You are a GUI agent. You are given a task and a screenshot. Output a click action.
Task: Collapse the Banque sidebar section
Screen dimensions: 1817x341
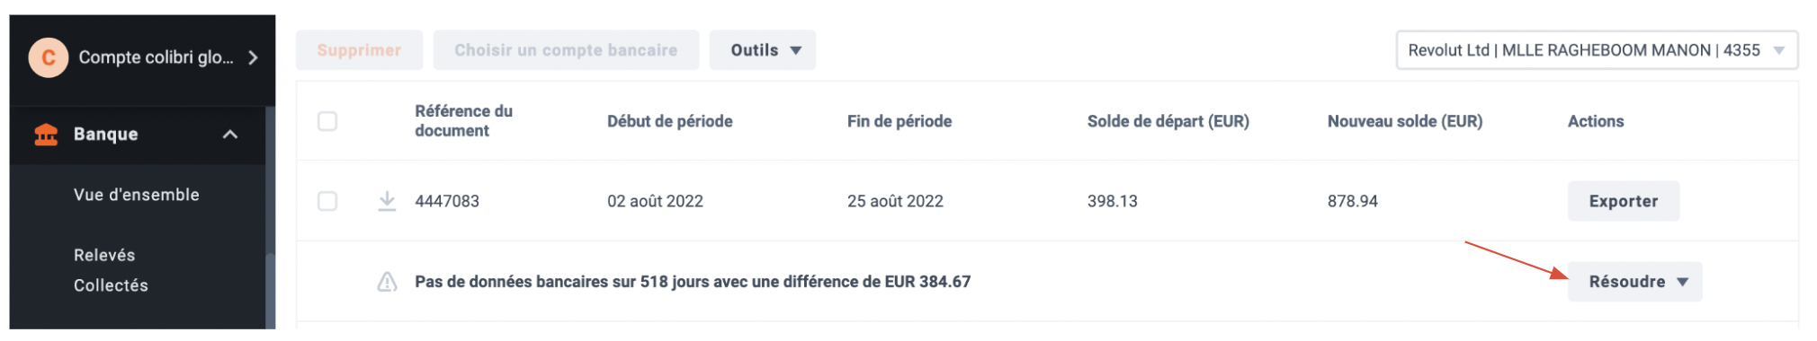tap(230, 135)
